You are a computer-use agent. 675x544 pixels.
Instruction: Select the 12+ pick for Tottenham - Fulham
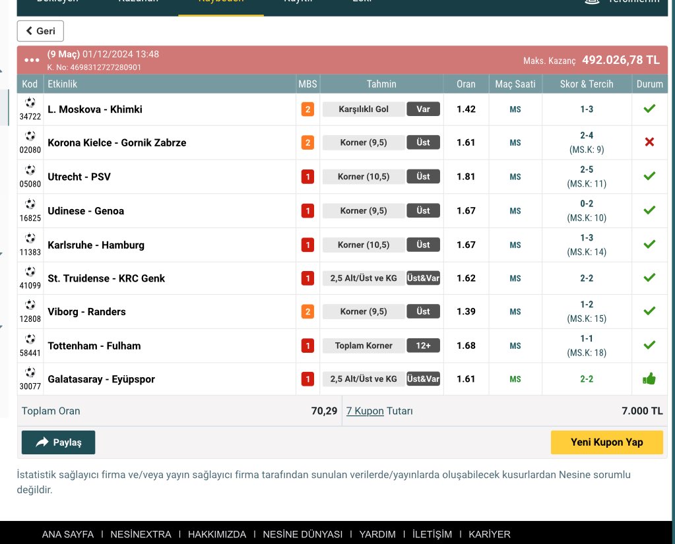(423, 346)
